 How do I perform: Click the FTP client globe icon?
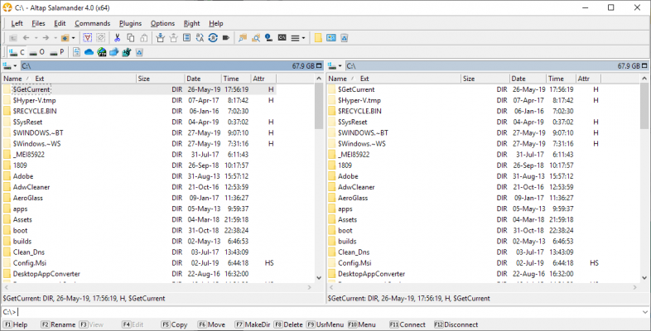point(101,52)
